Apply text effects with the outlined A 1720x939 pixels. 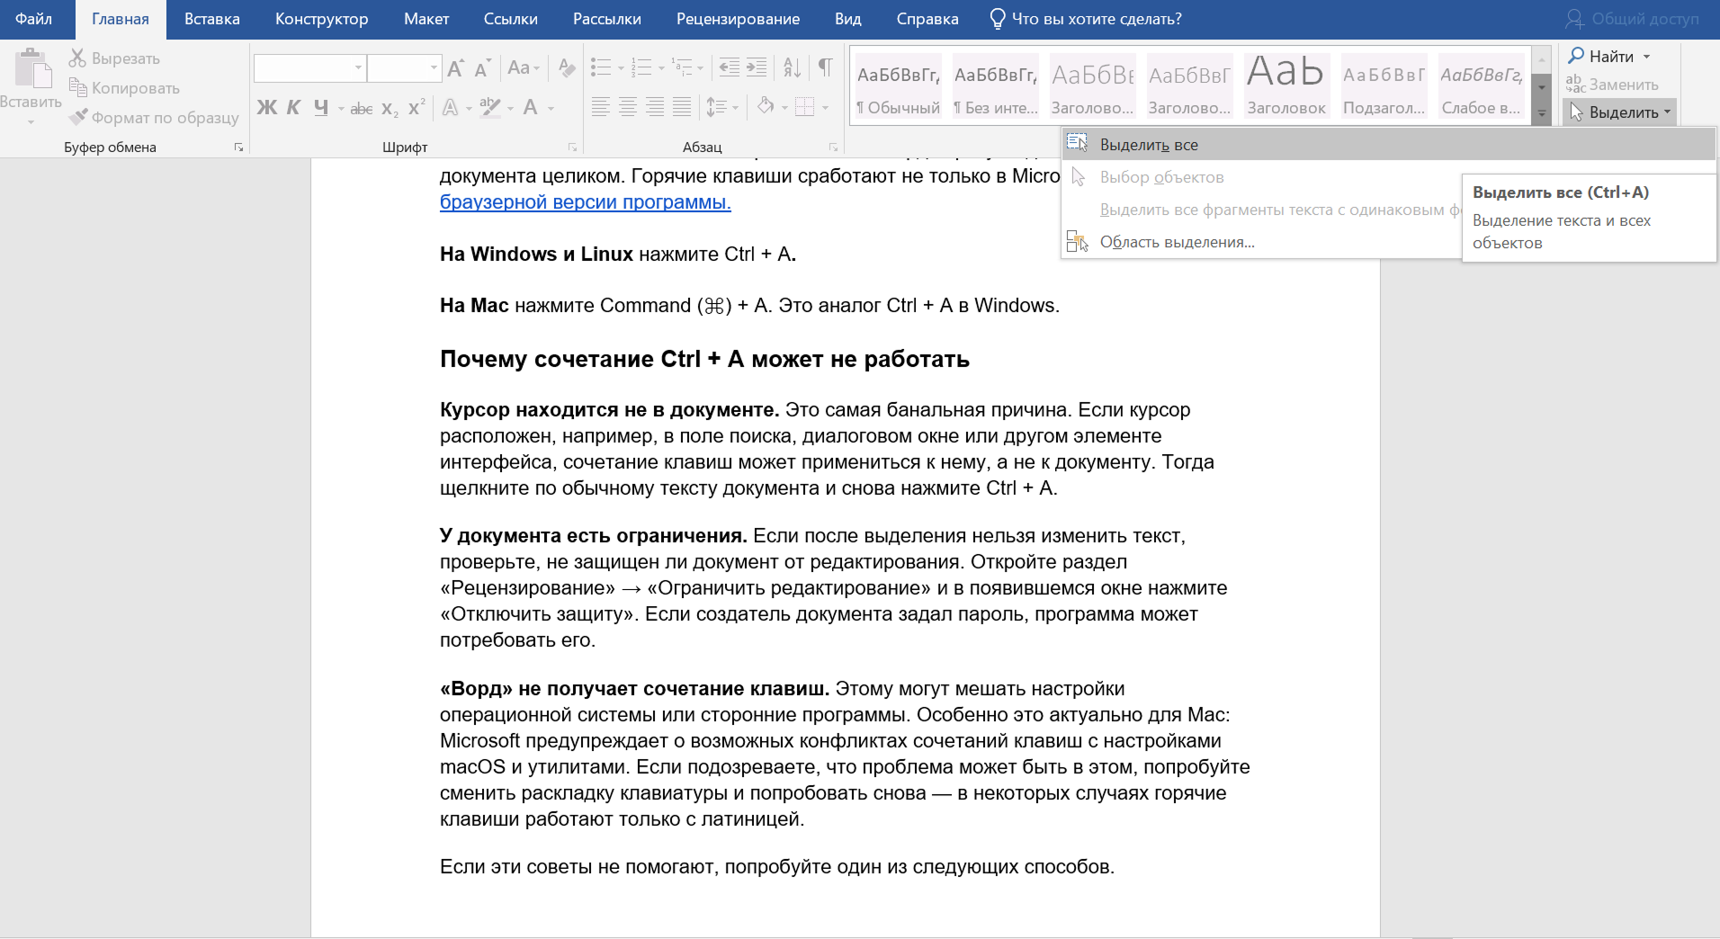coord(451,108)
